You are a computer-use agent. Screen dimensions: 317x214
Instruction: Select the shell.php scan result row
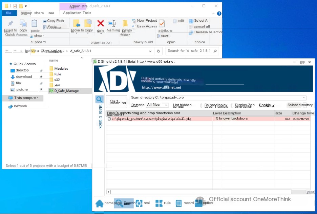[208, 119]
